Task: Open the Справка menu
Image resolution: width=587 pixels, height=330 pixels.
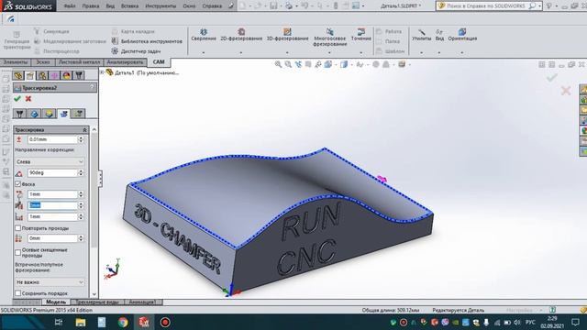Action: (x=212, y=6)
